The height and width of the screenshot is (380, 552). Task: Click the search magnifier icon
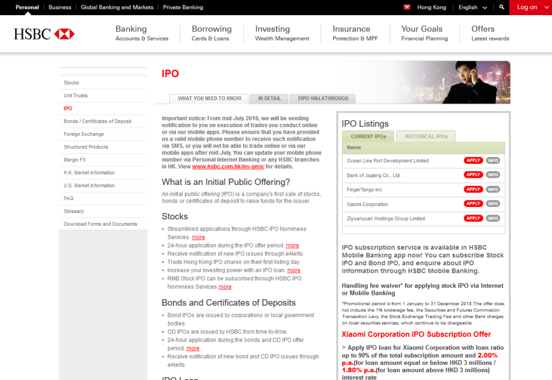[502, 8]
